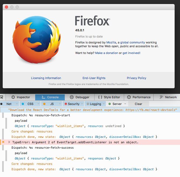Click the Network tab lines icon
Image resolution: width=180 pixels, height=177 pixels.
161,97
